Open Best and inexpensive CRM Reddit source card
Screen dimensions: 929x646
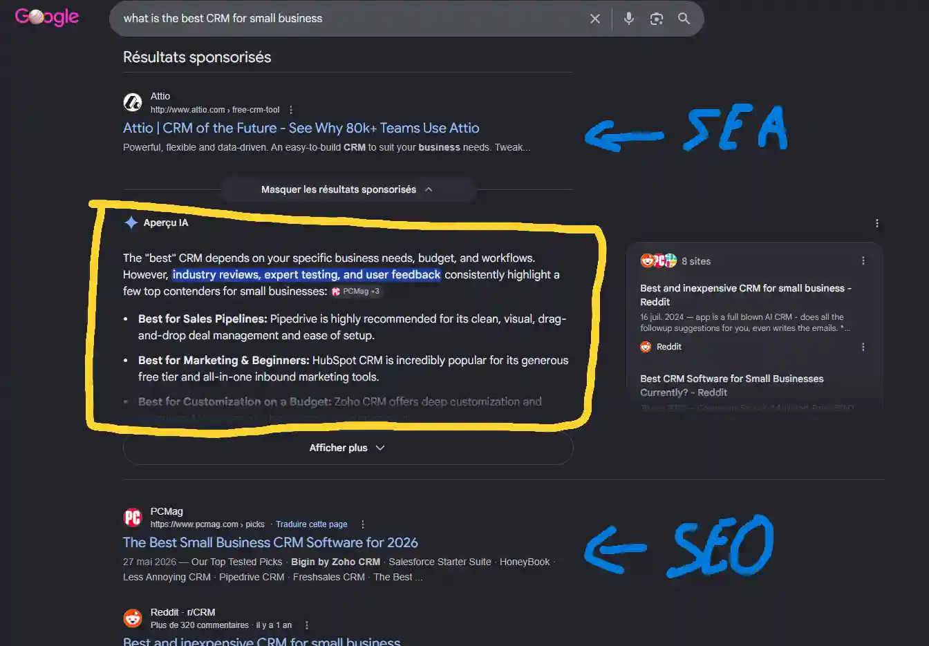(x=746, y=295)
